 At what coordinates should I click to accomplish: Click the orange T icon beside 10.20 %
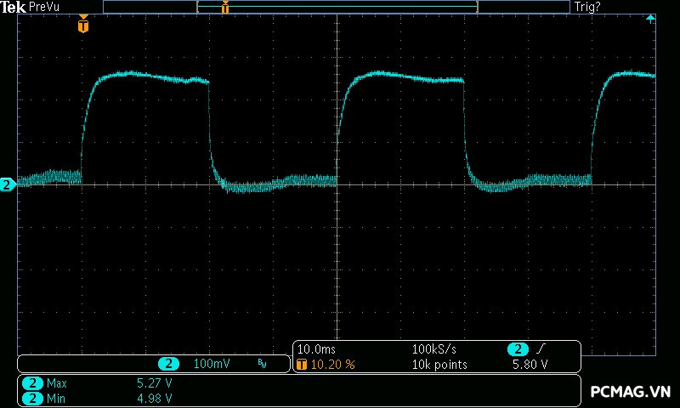(x=302, y=365)
